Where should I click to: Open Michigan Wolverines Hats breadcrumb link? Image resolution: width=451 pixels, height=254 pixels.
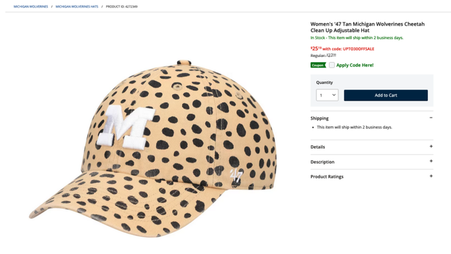(77, 6)
